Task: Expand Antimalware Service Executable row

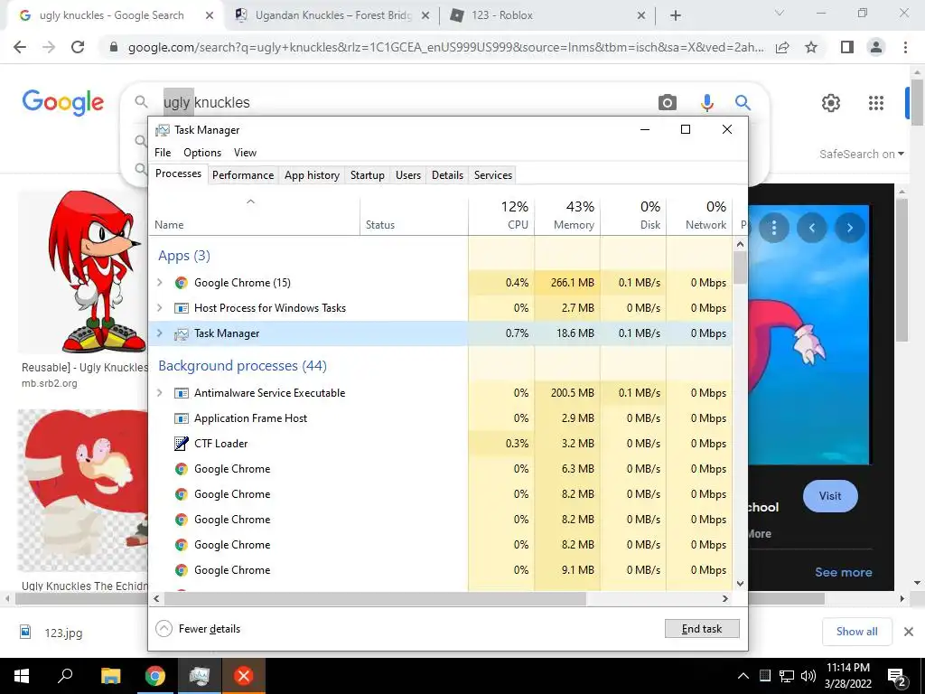Action: click(159, 393)
